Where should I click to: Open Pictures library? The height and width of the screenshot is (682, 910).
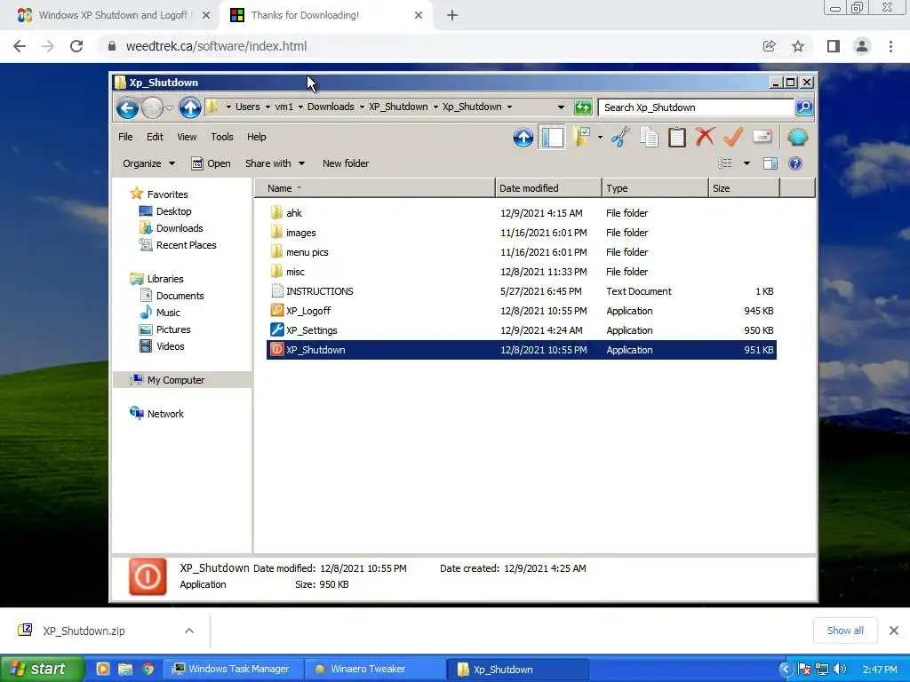click(x=173, y=329)
